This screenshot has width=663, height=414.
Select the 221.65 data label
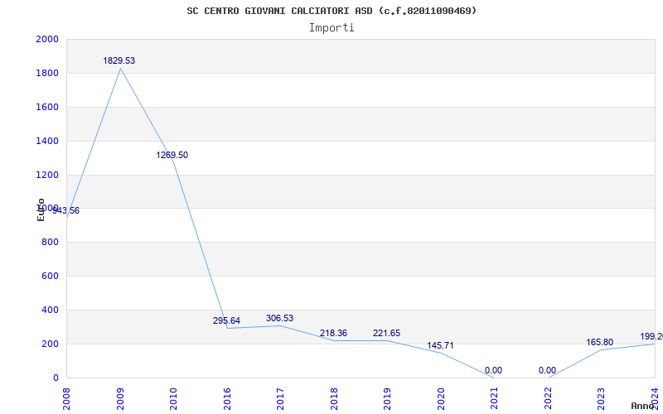point(386,333)
